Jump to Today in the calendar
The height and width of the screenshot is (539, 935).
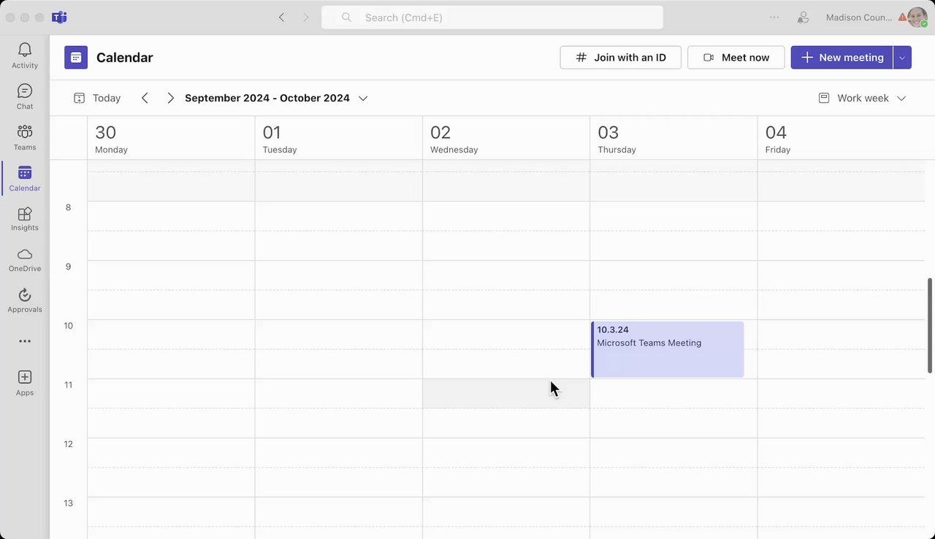tap(97, 98)
